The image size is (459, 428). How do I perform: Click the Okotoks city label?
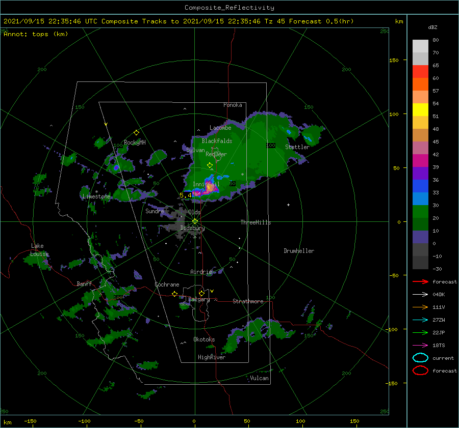(x=204, y=339)
